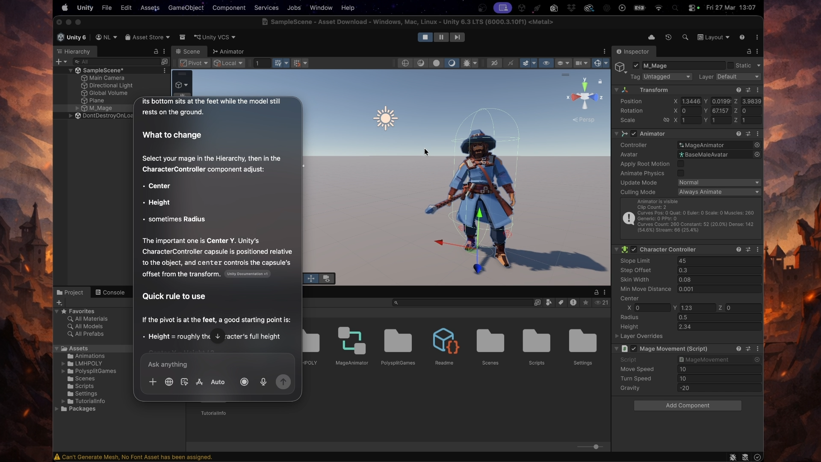Toggle the 2D view mode icon
This screenshot has width=821, height=462.
[x=494, y=63]
